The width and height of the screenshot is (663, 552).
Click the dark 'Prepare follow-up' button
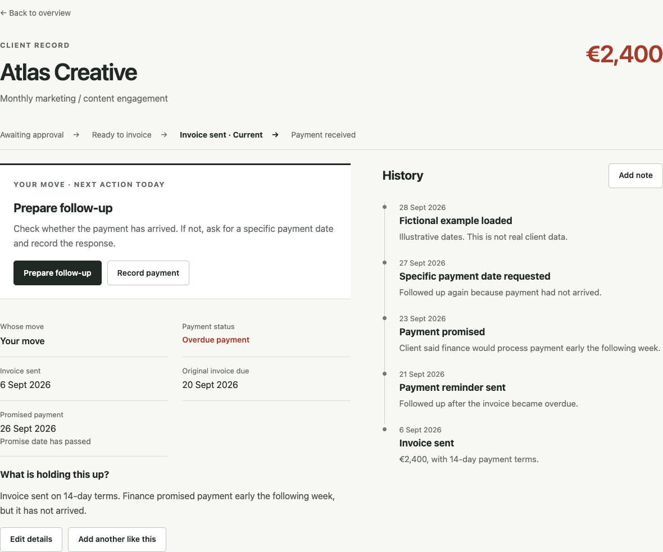click(x=57, y=273)
